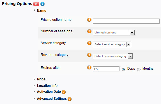The height and width of the screenshot is (104, 161).
Task: Show help for Revenue category
Action: pos(89,55)
